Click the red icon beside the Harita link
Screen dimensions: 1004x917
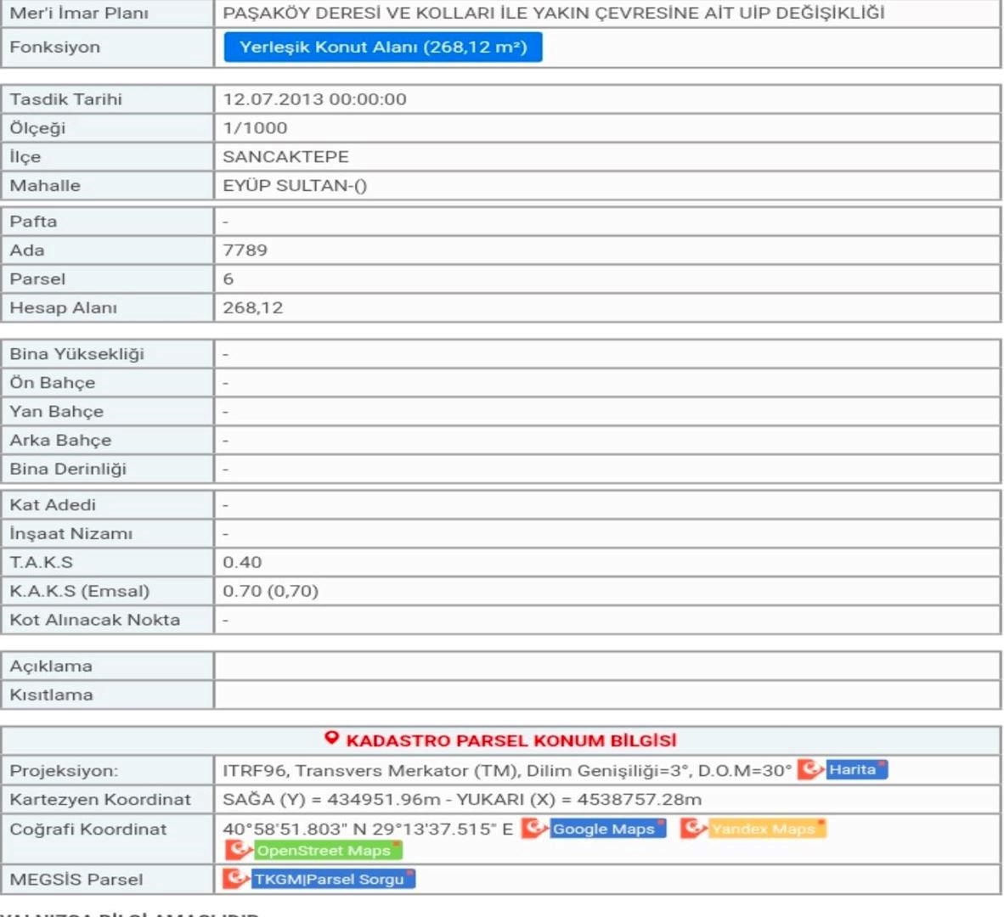point(810,769)
